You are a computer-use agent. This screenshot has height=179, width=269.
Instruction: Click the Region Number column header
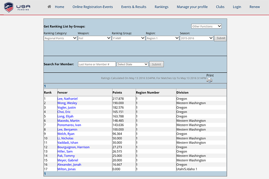pyautogui.click(x=148, y=92)
